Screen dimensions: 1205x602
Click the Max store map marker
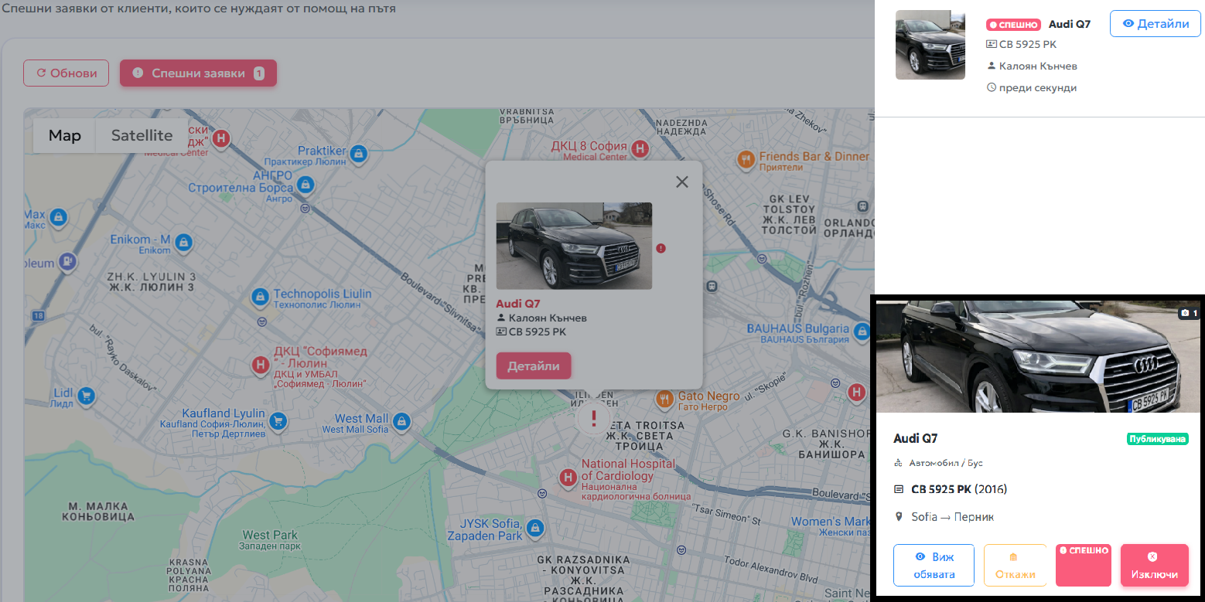click(x=58, y=219)
